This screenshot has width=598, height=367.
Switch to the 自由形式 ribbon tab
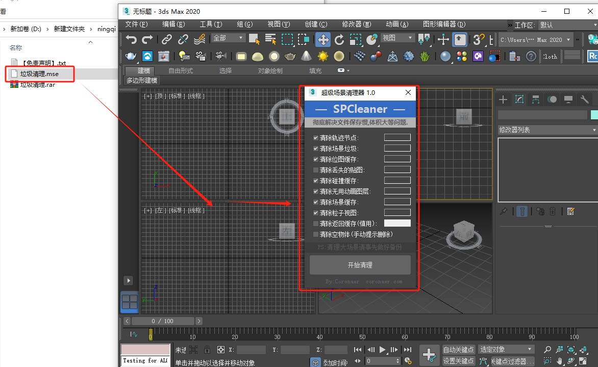181,70
